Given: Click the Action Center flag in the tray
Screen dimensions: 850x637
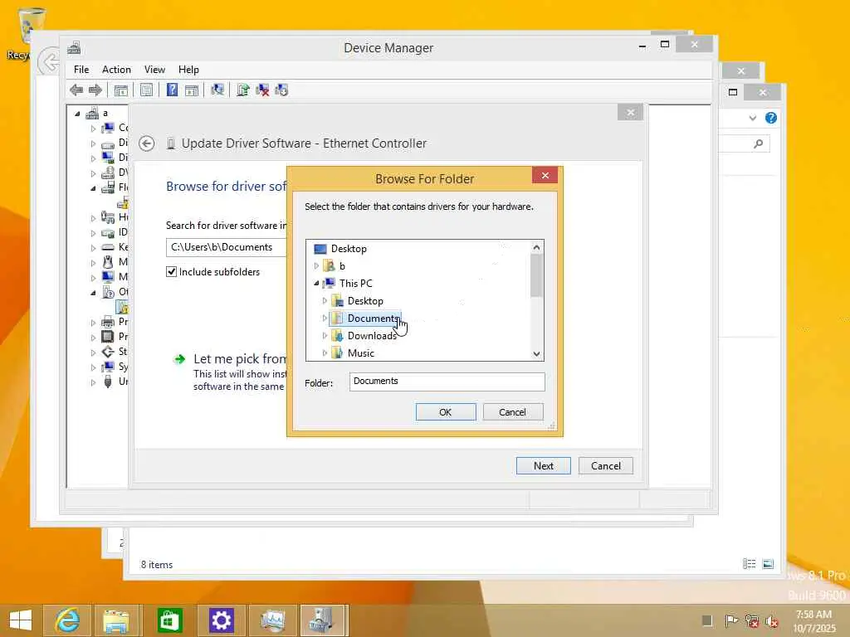Looking at the screenshot, I should 731,620.
